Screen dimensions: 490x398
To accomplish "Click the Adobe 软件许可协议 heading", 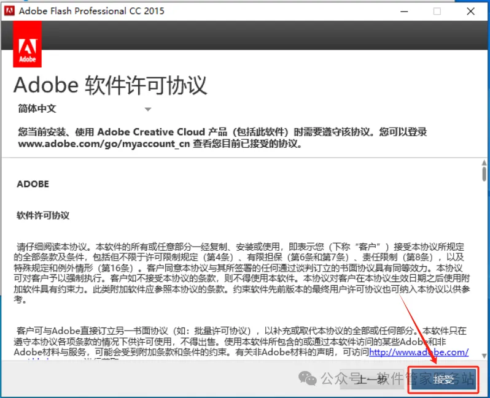I will 111,85.
